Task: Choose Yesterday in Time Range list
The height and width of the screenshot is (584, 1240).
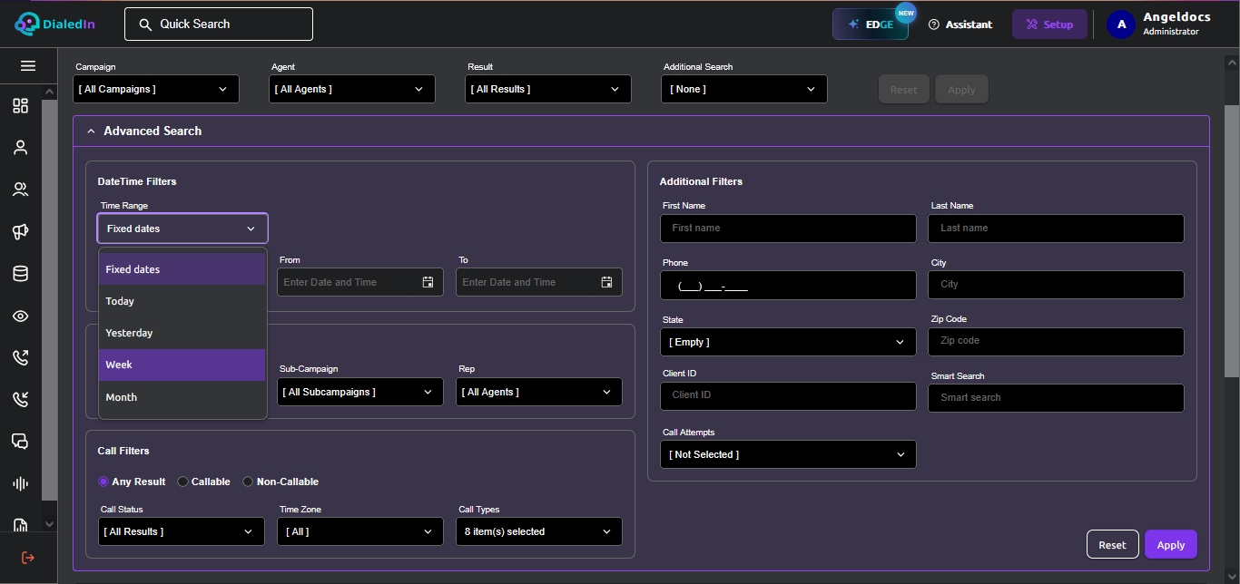Action: (x=182, y=333)
